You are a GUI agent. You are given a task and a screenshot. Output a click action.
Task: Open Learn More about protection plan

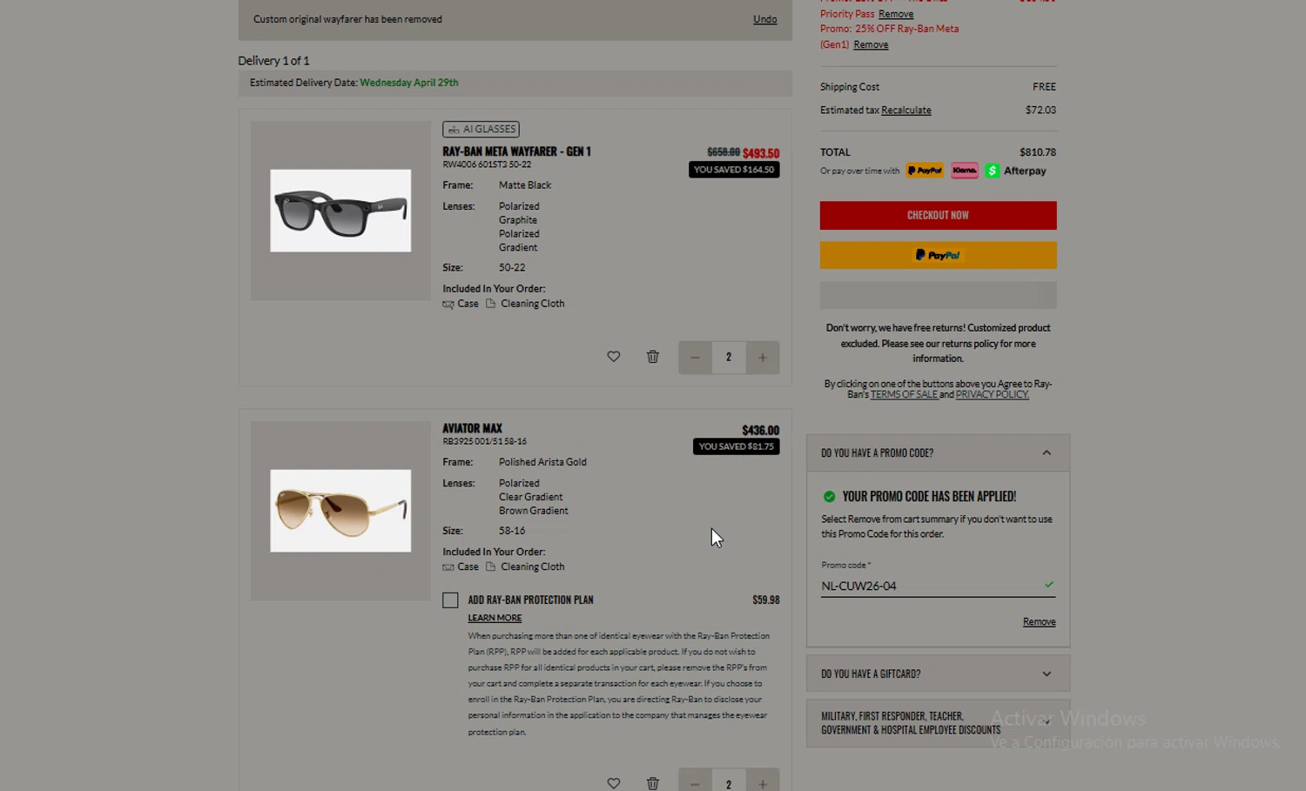495,618
